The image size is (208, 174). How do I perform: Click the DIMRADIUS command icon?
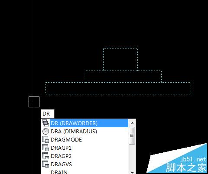[x=45, y=131]
